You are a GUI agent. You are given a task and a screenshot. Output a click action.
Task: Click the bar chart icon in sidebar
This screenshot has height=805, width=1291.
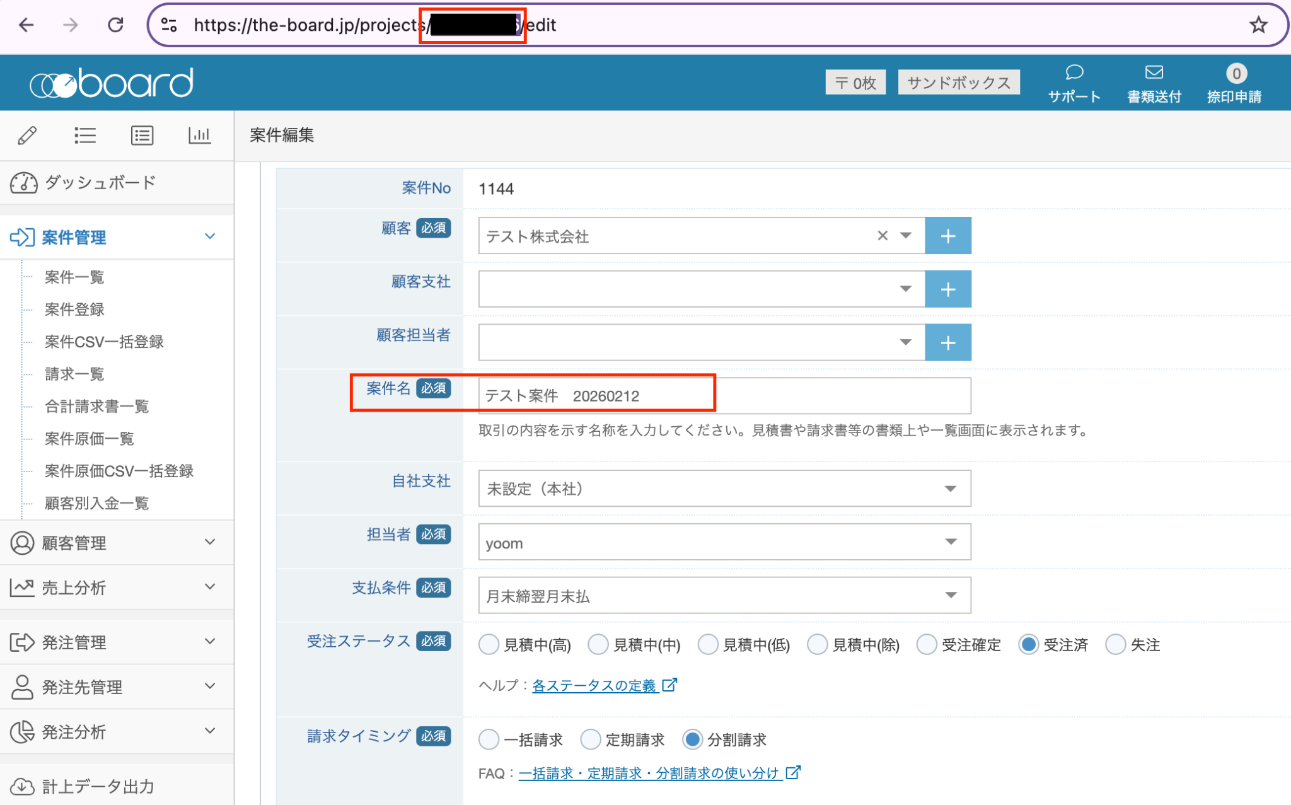pos(199,136)
